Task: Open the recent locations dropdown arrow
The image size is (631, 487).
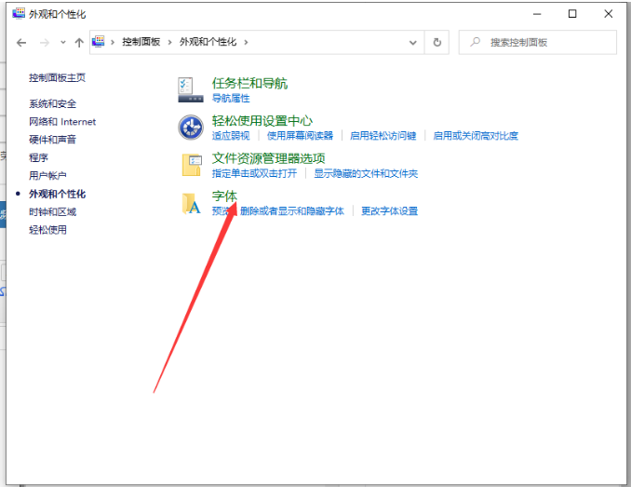Action: (63, 43)
